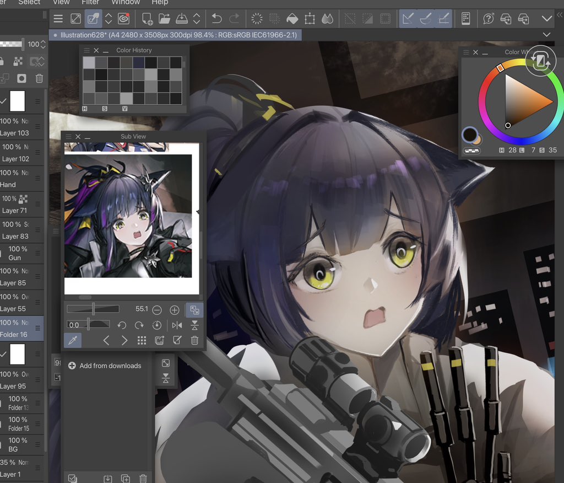
Task: Flip Sub View image vertically
Action: (x=194, y=325)
